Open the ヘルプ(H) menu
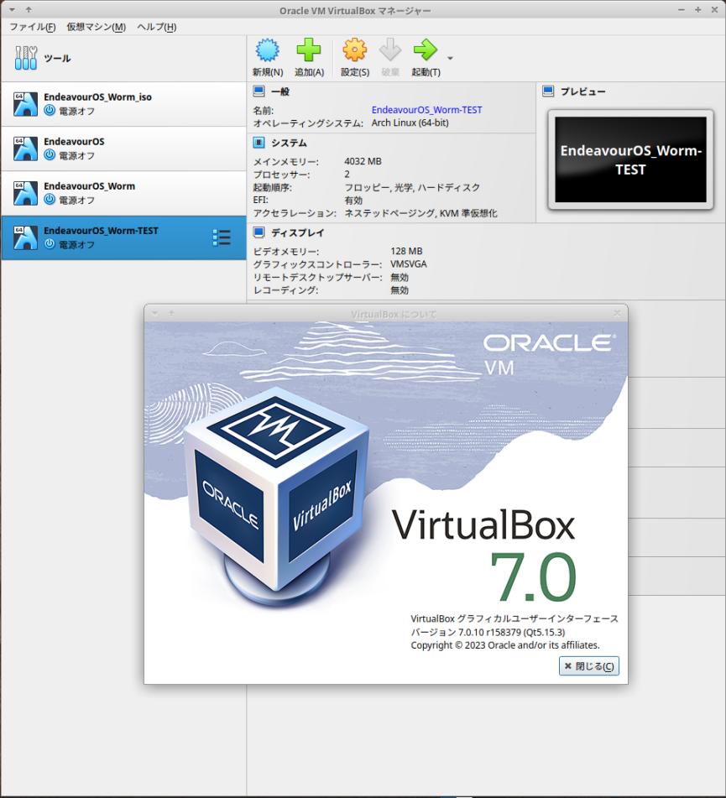 (157, 27)
